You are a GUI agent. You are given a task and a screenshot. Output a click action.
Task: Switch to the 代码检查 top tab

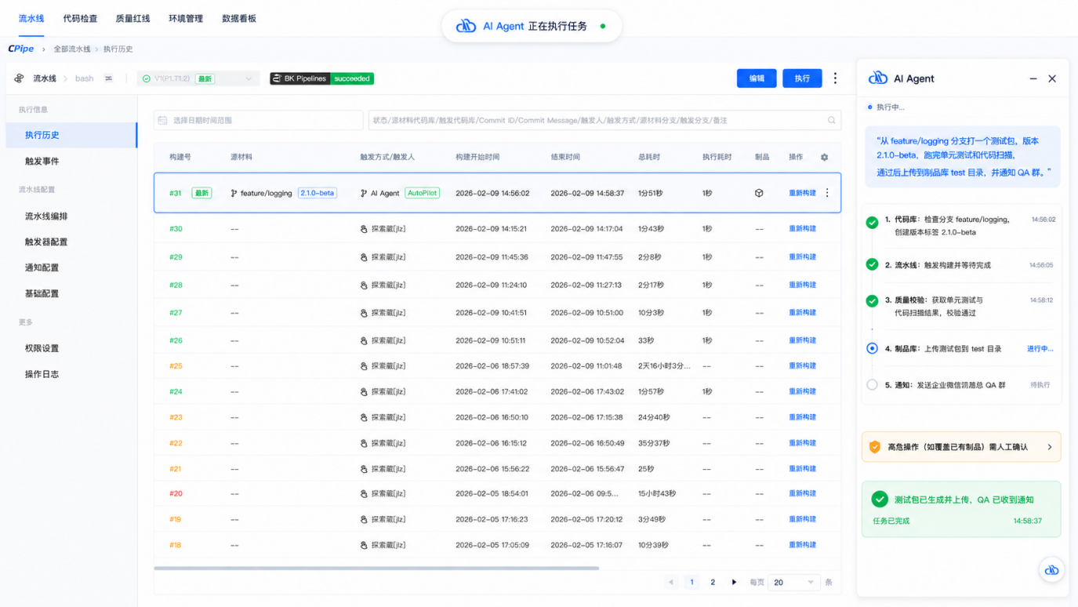(80, 18)
